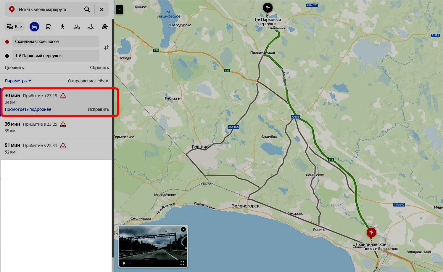Screen dimensions: 443x272
Task: Collapse the side panel with the arrow button
Action: click(119, 9)
